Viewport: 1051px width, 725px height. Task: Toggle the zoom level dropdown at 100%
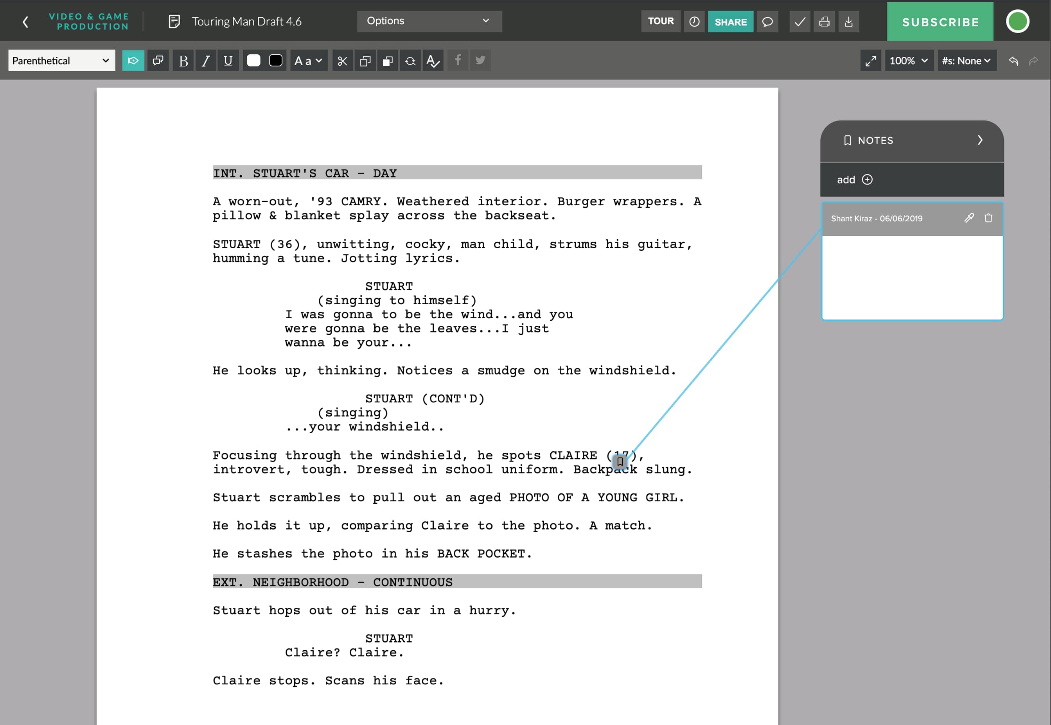pos(908,61)
